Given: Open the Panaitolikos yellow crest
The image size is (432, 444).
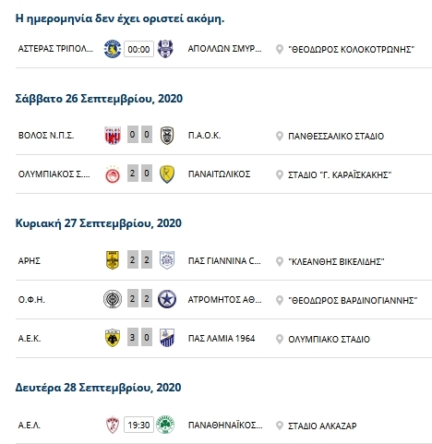Looking at the screenshot, I should (167, 174).
